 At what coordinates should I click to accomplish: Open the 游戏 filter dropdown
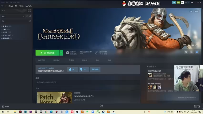point(13,16)
